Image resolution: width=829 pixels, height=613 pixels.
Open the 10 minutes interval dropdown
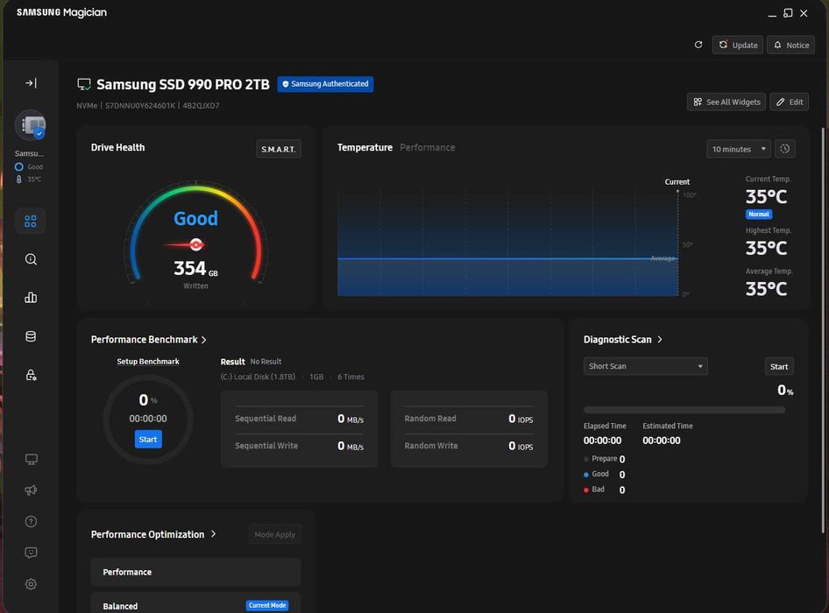tap(738, 149)
